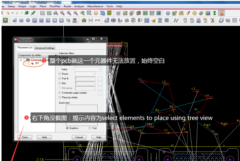Click the Zoom Out magnifier icon
Image resolution: width=240 pixels, height=161 pixels.
click(x=76, y=13)
